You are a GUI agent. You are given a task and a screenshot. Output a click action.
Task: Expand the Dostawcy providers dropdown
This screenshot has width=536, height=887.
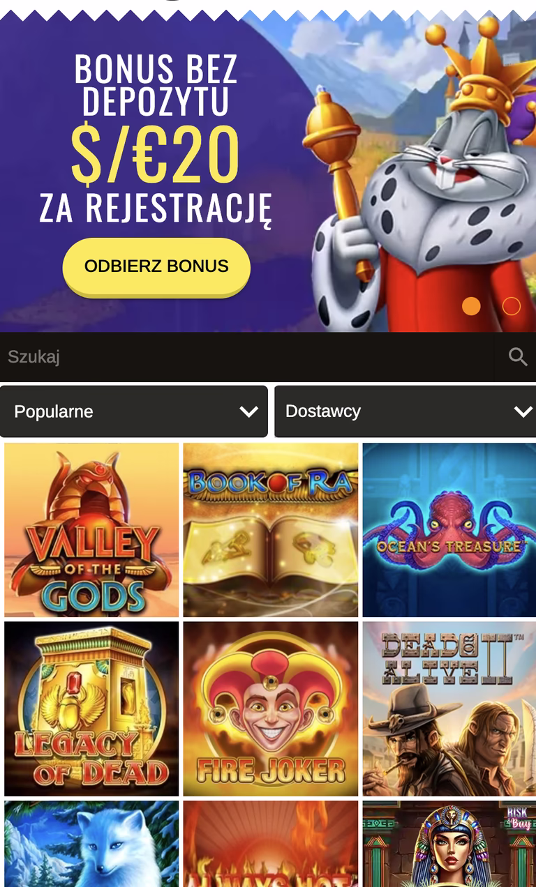[x=405, y=411]
